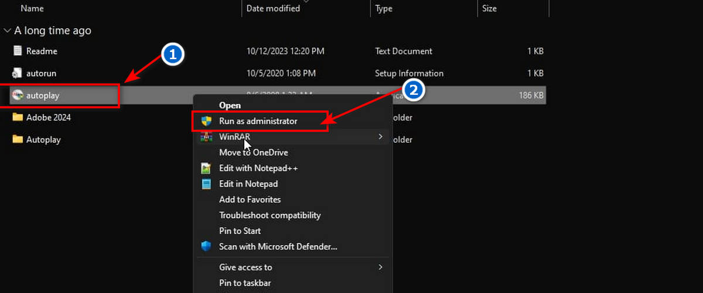Choose Give access to
Image resolution: width=703 pixels, height=293 pixels.
[x=245, y=267]
